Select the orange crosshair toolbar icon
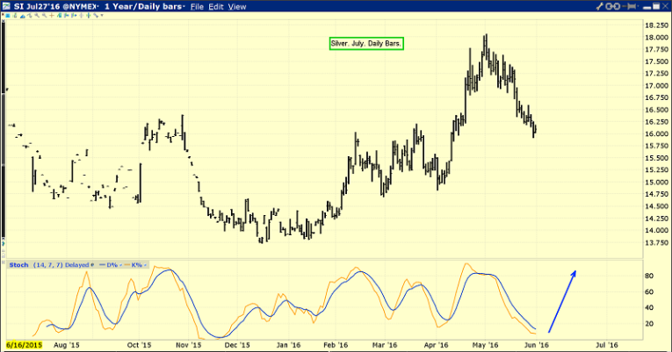Screen dimensions: 672x352 (52, 16)
